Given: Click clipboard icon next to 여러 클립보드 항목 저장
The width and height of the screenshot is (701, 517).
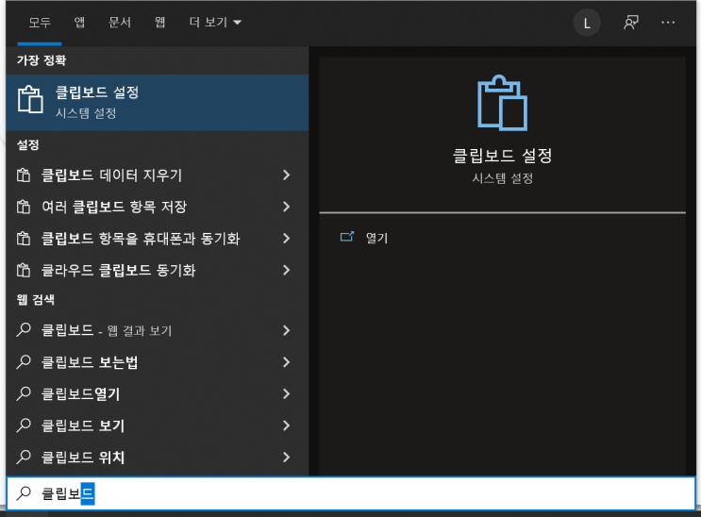Looking at the screenshot, I should [x=24, y=207].
